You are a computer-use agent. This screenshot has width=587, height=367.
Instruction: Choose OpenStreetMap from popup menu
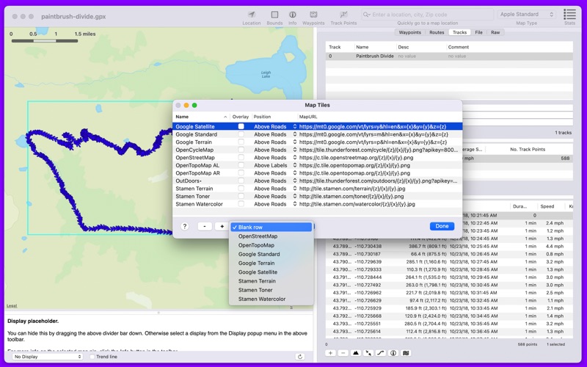pyautogui.click(x=271, y=236)
